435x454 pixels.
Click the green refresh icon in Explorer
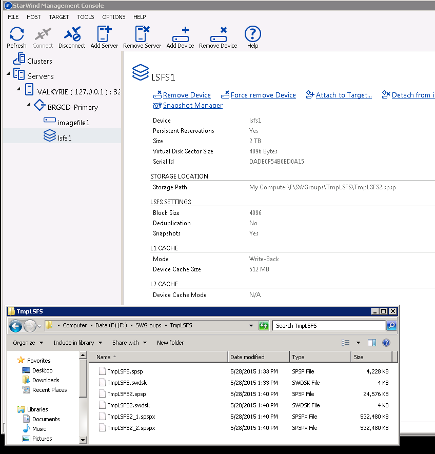tap(264, 326)
